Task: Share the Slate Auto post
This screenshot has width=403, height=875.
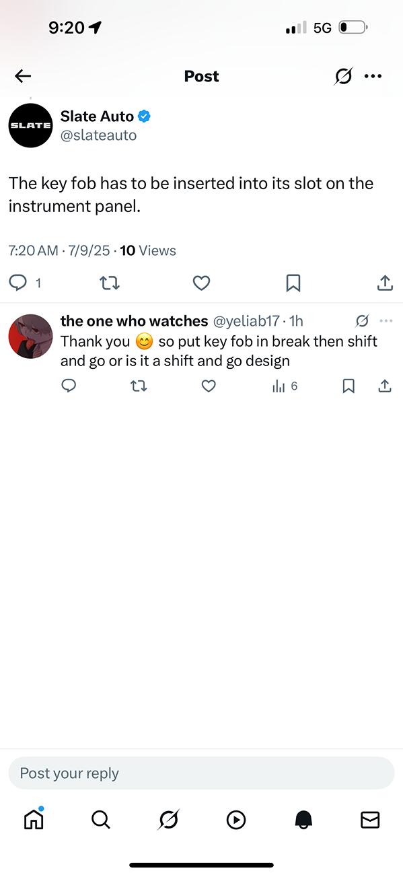Action: coord(385,283)
